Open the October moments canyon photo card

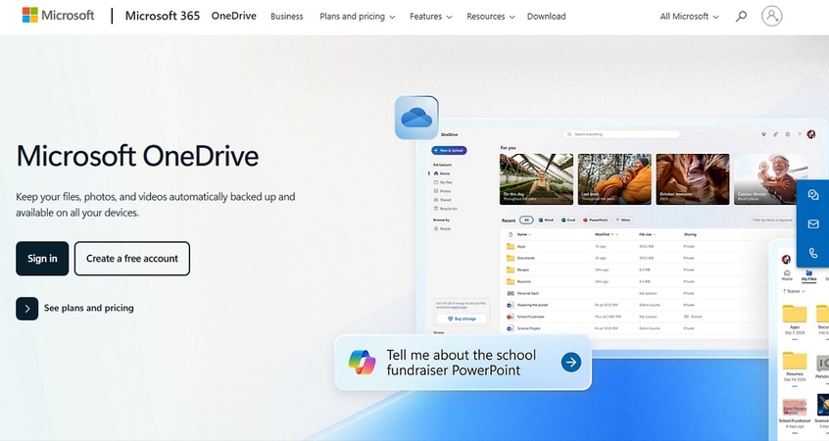[x=693, y=179]
